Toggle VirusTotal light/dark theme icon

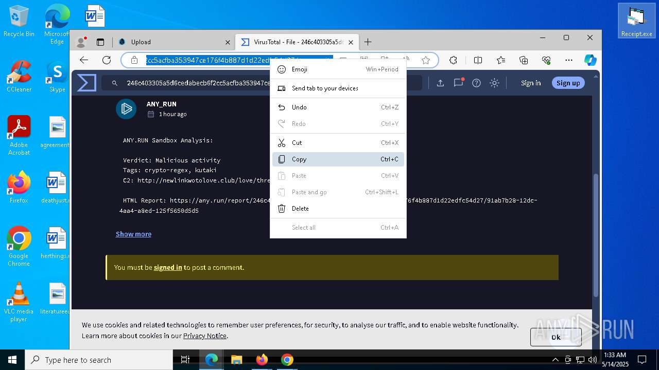pos(494,83)
